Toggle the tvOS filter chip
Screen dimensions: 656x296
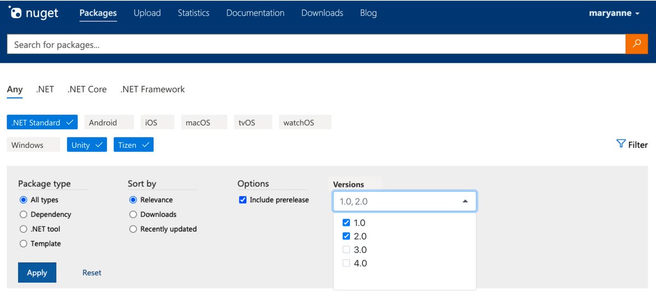(x=253, y=123)
